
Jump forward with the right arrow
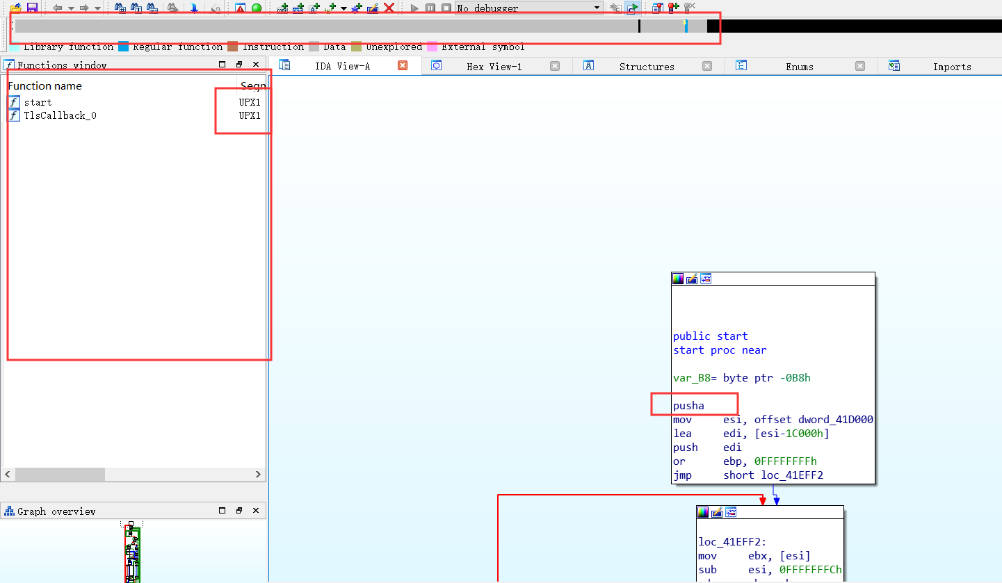(84, 8)
